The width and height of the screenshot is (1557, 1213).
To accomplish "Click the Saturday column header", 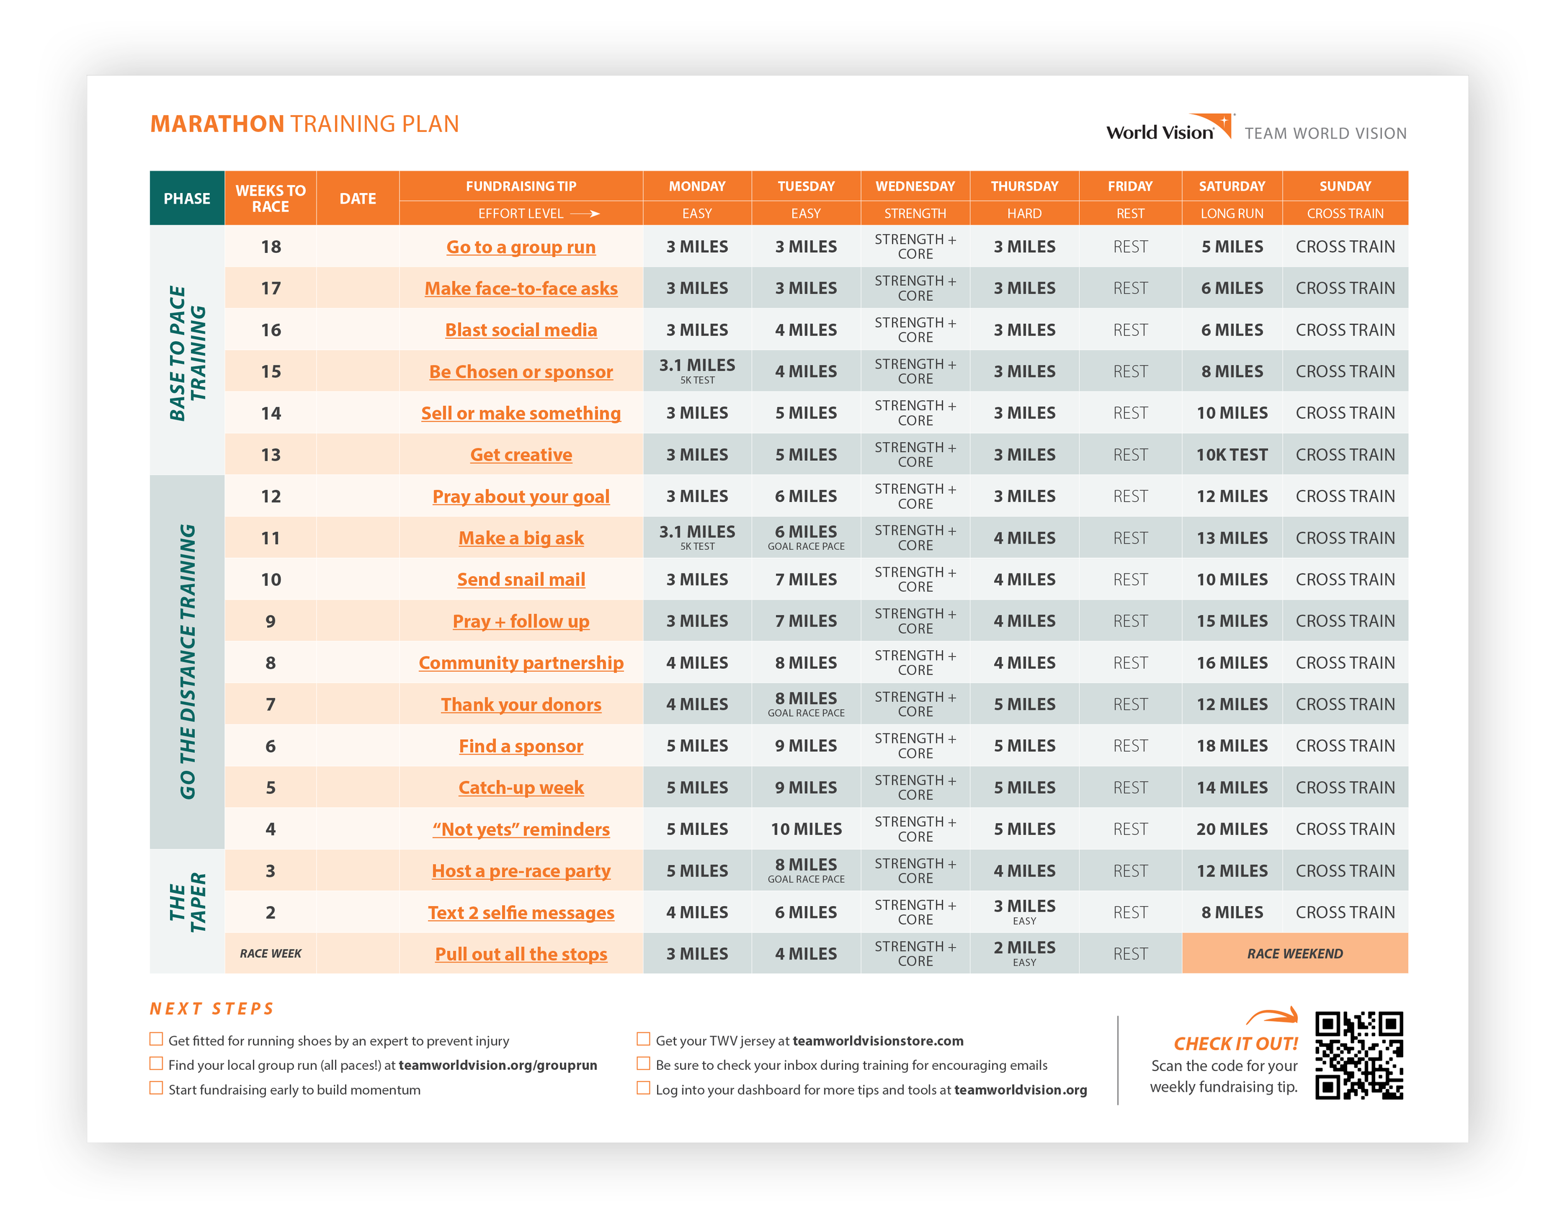I will click(1231, 186).
